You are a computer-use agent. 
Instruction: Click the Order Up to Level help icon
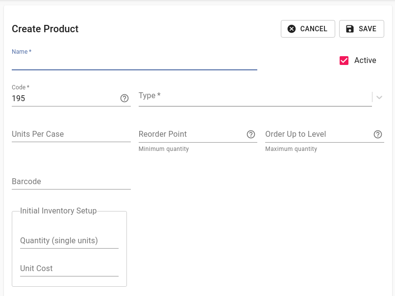(x=378, y=134)
